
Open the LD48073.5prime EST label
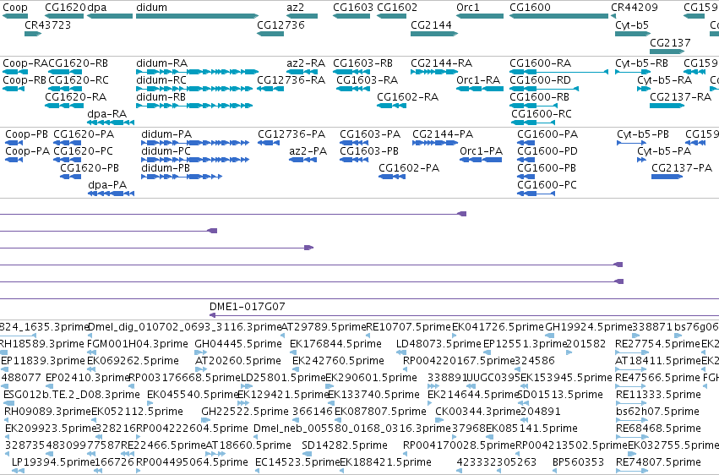tap(438, 344)
